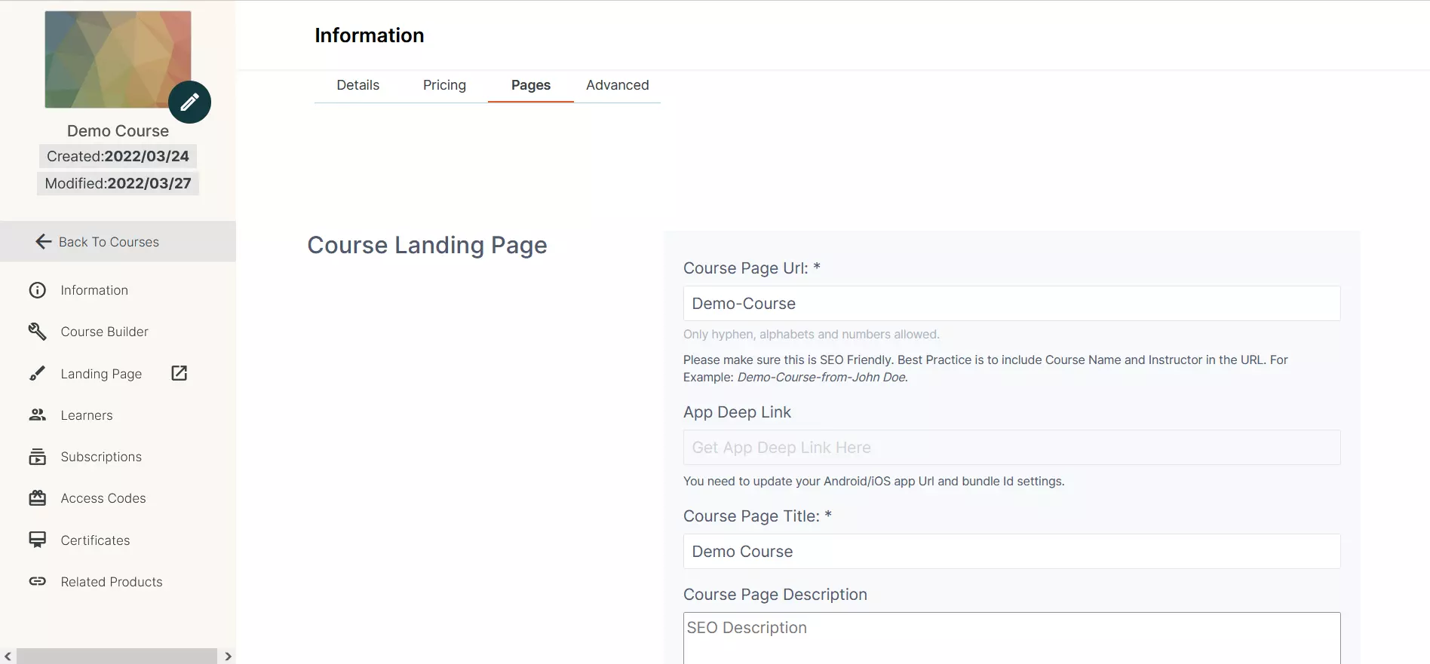The image size is (1430, 664).
Task: Click the Course Builder wrench icon
Action: coord(38,332)
